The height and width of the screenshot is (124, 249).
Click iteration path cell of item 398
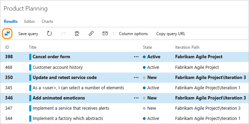[199, 57]
